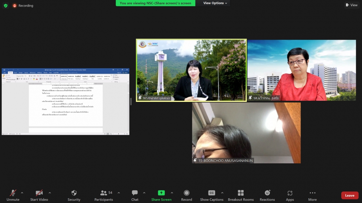Screen dimensions: 362x203
Task: Expand video options arrow beside Start Video
Action: click(x=50, y=193)
